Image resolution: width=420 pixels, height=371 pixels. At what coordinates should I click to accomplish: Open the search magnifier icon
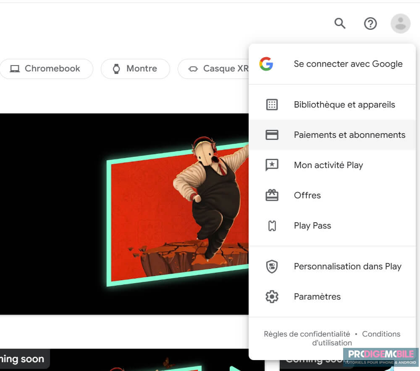pos(340,23)
